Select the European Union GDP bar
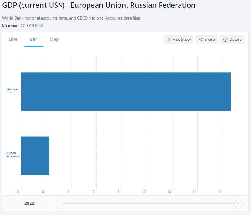 coord(126,92)
